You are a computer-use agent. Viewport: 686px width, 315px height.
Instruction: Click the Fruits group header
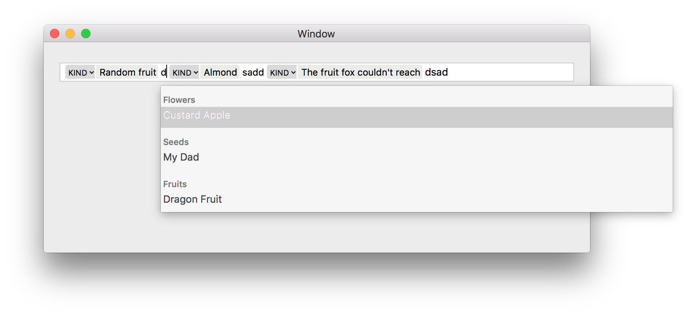(x=175, y=184)
